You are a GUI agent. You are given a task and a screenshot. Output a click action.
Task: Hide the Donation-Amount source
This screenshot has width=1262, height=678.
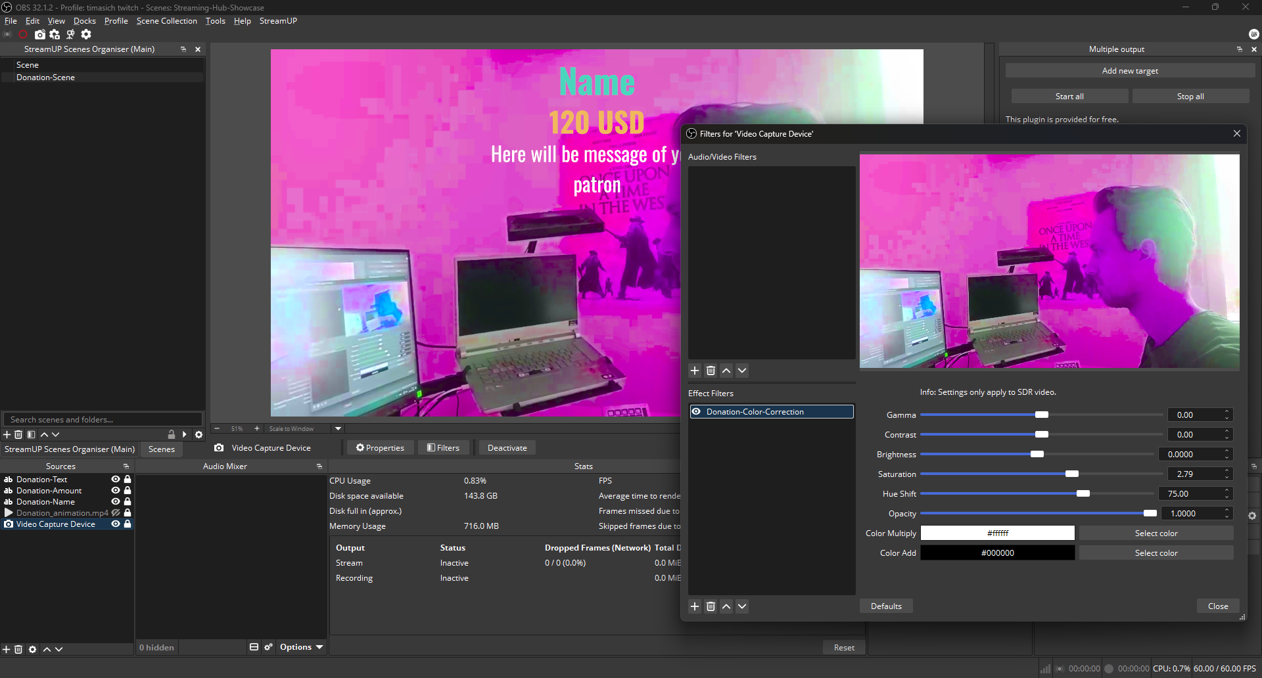point(116,491)
